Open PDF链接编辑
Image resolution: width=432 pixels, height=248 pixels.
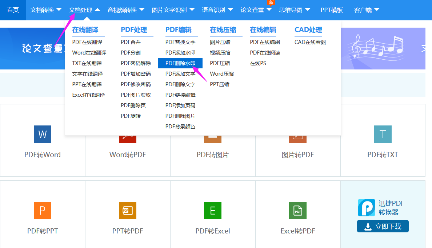coord(180,95)
